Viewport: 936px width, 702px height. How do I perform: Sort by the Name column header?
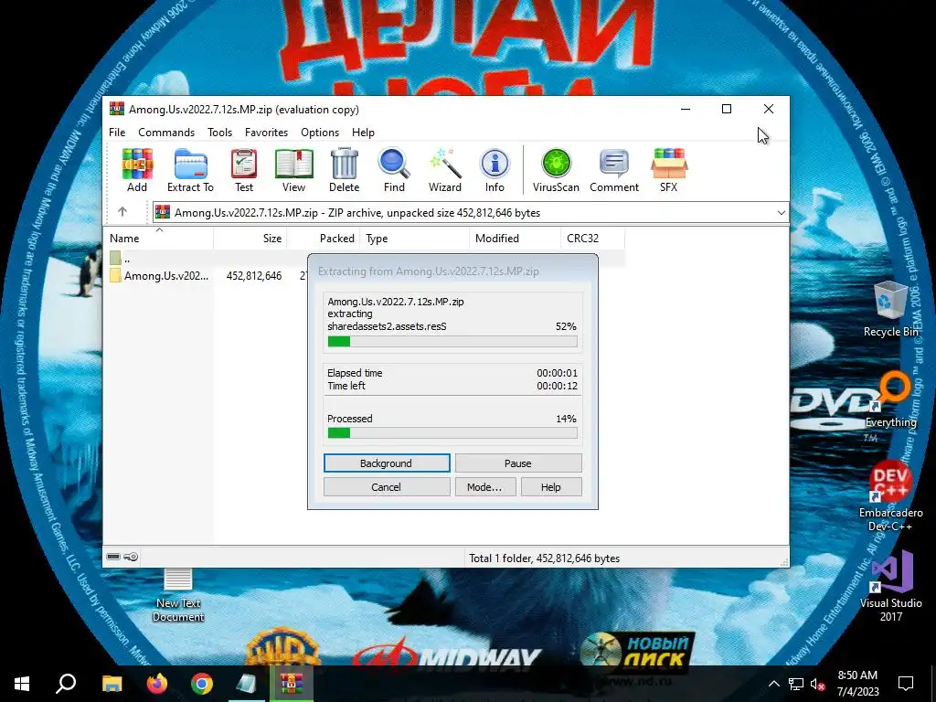coord(158,239)
